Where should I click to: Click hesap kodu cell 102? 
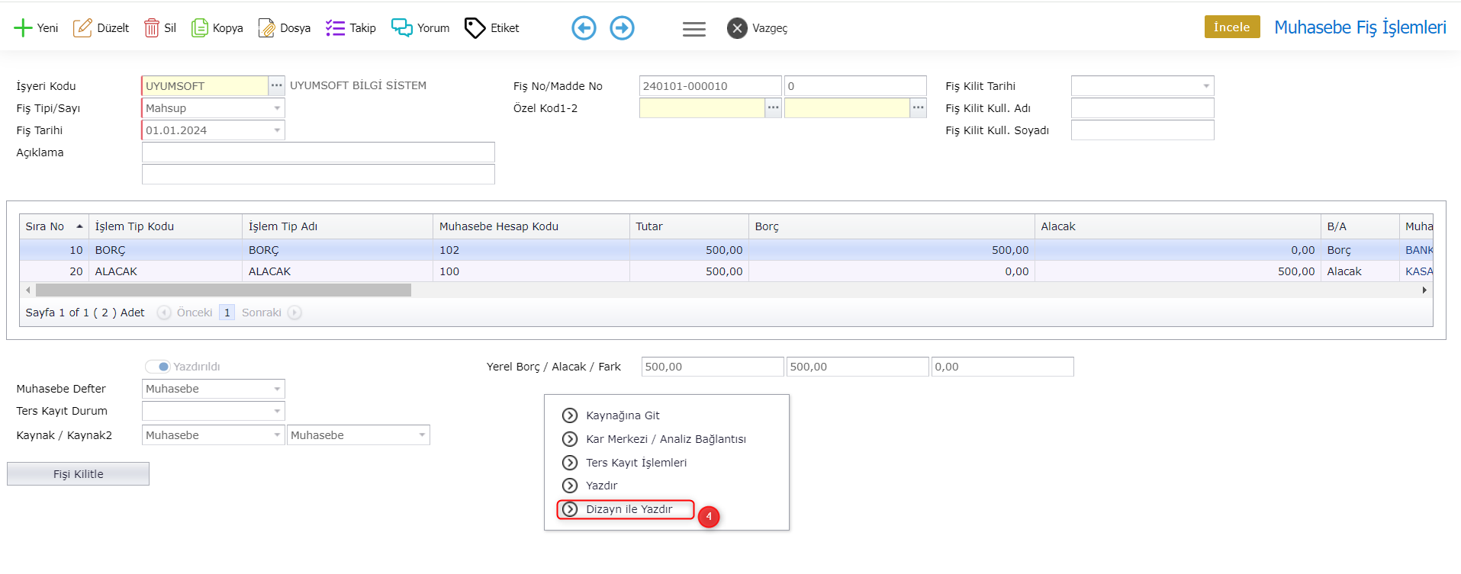pyautogui.click(x=531, y=250)
